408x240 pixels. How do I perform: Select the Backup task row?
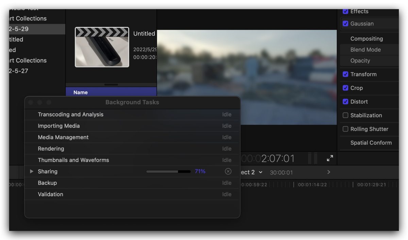pos(132,183)
